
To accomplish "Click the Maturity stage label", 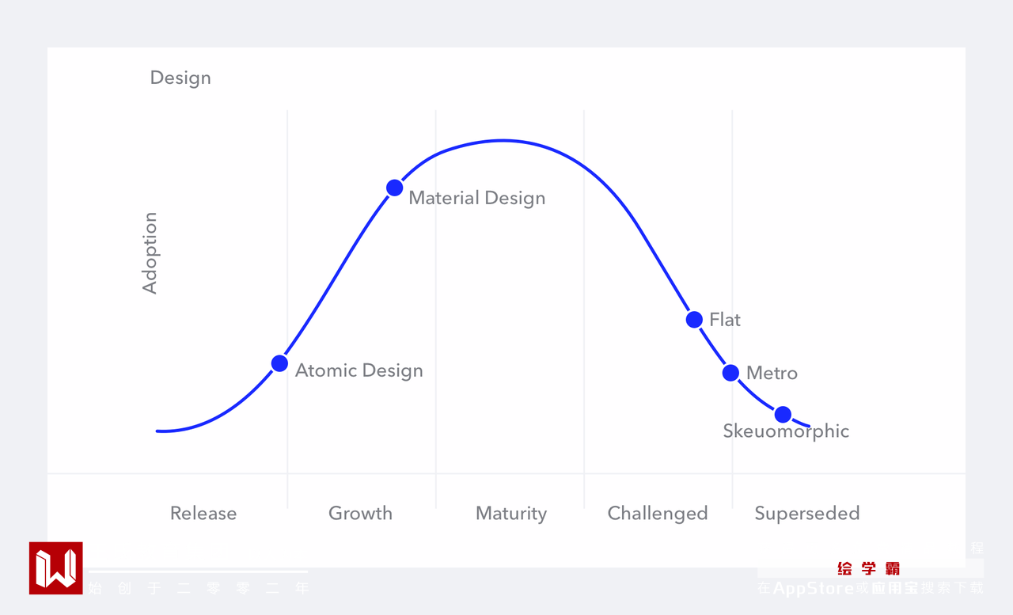I will pos(511,513).
